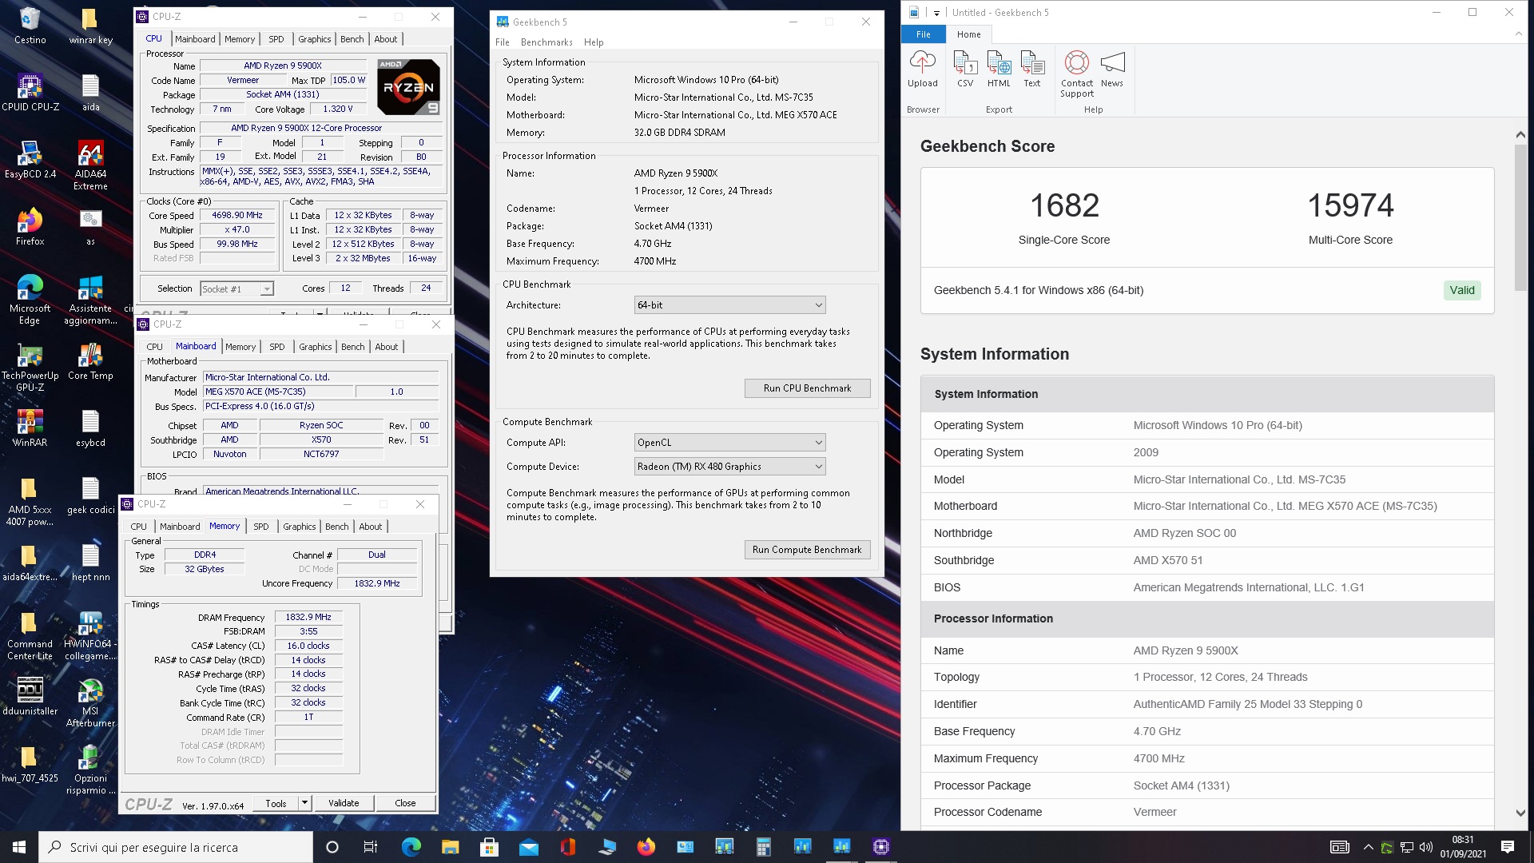Image resolution: width=1534 pixels, height=863 pixels.
Task: Click Run CPU Benchmark button
Action: pos(807,388)
